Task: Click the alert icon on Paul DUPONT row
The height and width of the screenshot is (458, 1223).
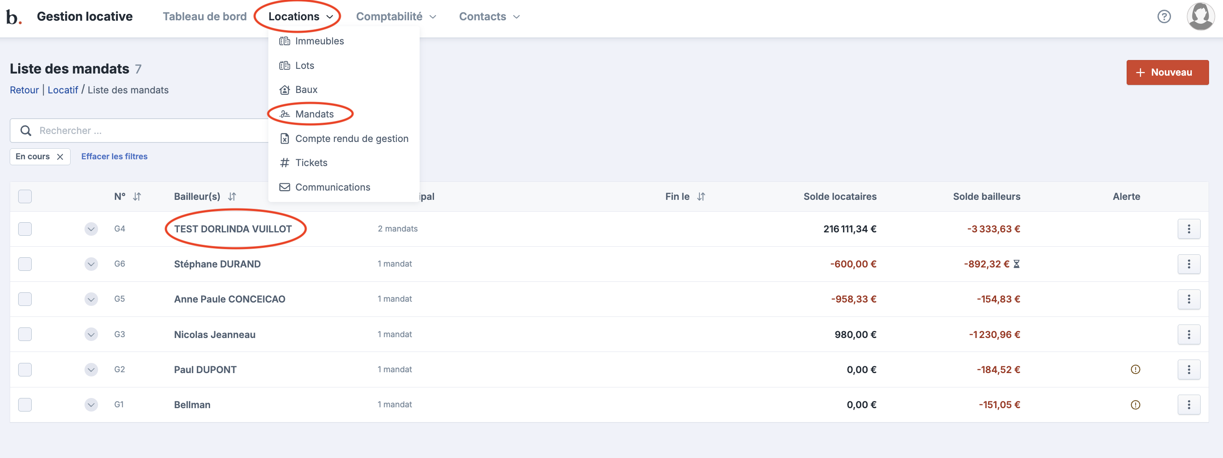Action: pos(1135,369)
